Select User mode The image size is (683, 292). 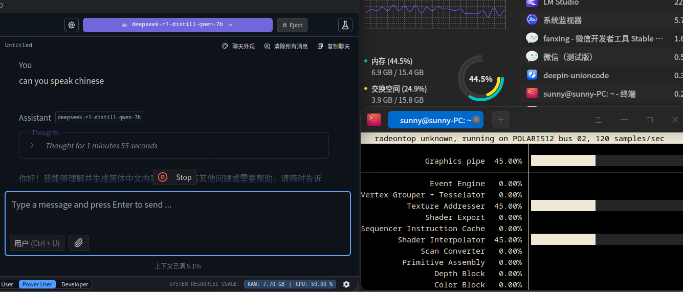point(8,284)
